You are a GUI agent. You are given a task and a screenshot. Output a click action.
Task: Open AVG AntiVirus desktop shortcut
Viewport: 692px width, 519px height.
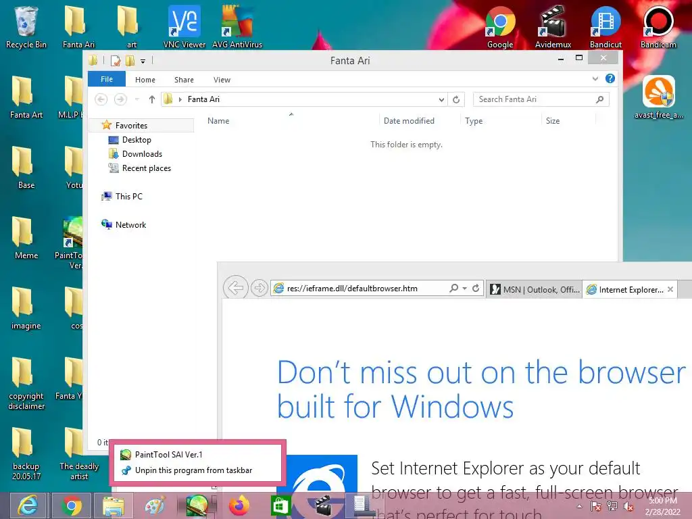click(x=237, y=26)
